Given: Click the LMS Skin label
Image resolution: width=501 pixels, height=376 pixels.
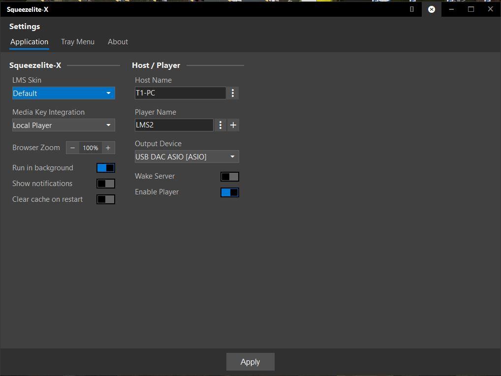Looking at the screenshot, I should point(27,80).
